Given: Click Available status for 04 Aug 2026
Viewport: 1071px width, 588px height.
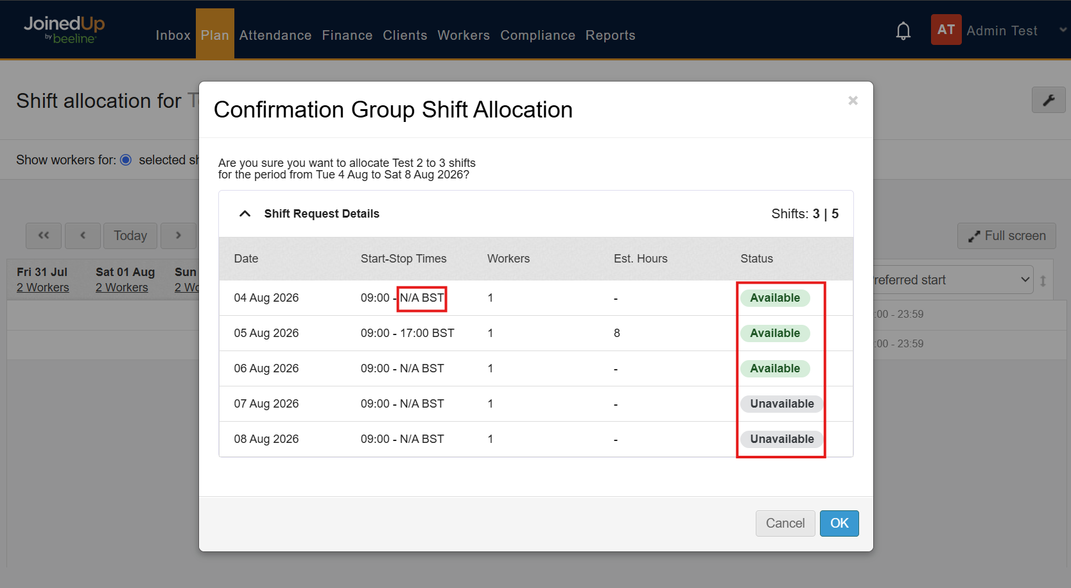Looking at the screenshot, I should click(x=775, y=298).
